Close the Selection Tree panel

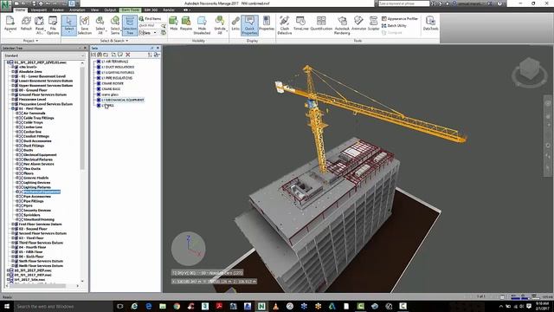(85, 48)
